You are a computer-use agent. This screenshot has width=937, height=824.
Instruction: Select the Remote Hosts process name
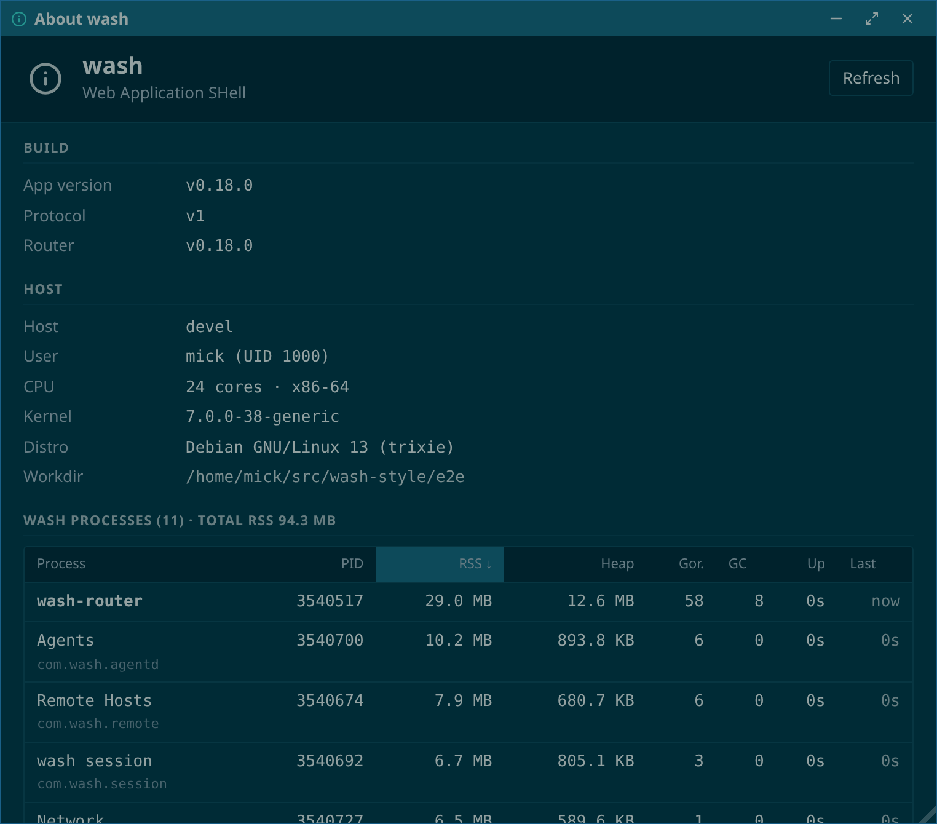94,700
